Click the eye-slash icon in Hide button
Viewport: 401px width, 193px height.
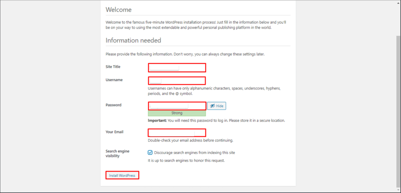coord(212,106)
